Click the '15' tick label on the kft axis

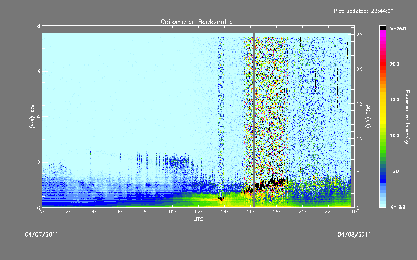pos(360,104)
